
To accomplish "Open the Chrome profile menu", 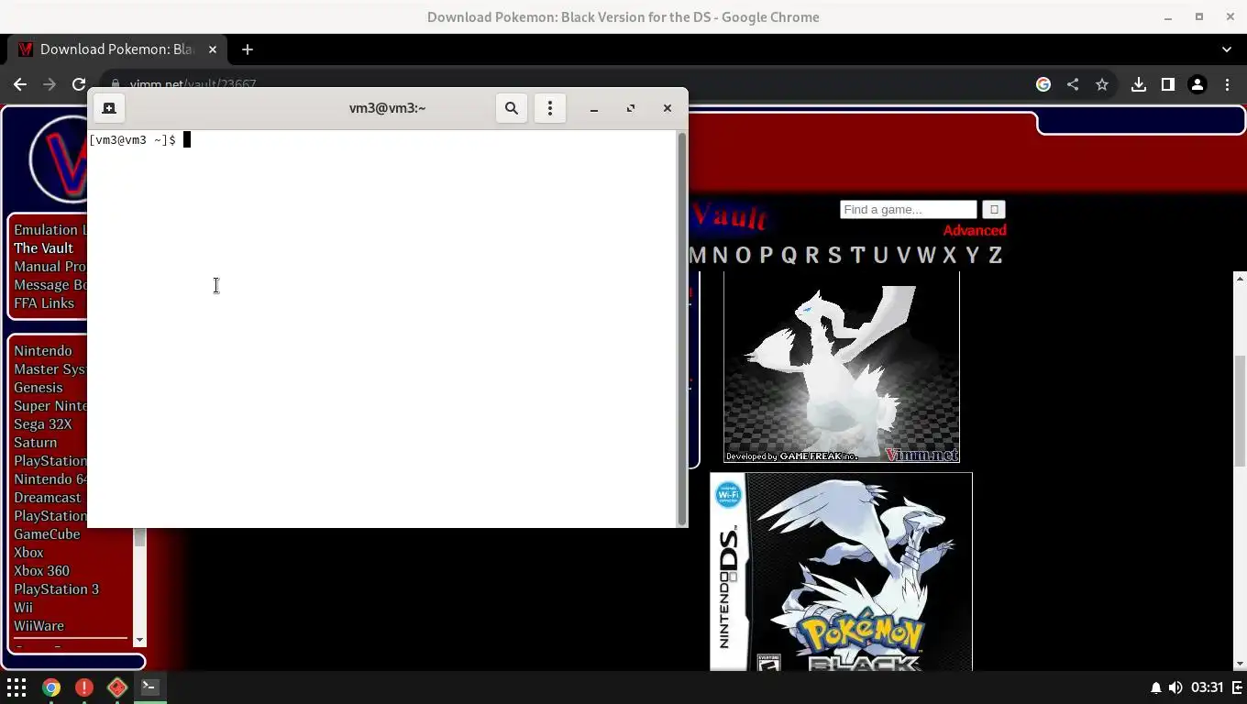I will click(x=1197, y=84).
